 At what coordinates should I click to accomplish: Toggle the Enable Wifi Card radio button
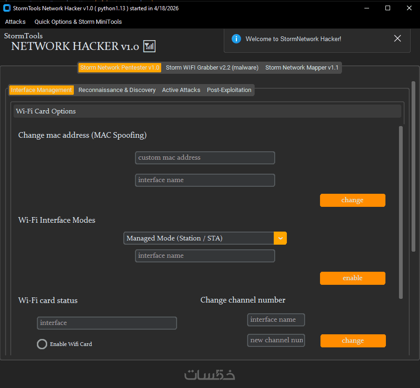(x=42, y=344)
